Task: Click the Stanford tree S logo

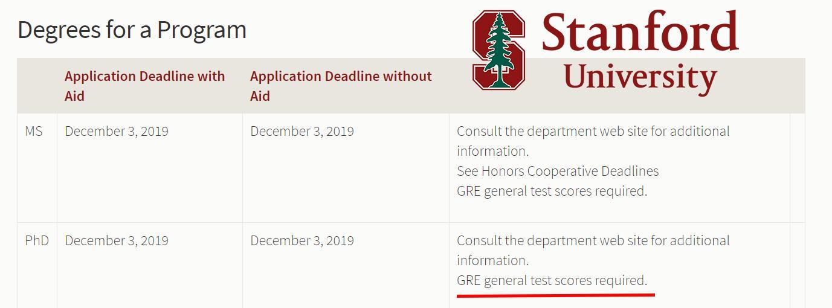Action: click(498, 50)
